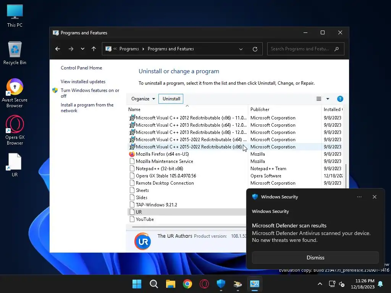Select Visual C++ 2015-2022 Redistributable (x64) row
This screenshot has height=293, width=391.
236,139
